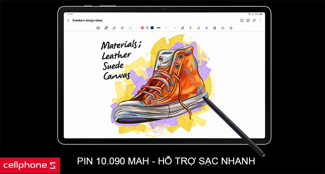The width and height of the screenshot is (325, 174).
Task: Pick the mint green pen color
Action: pos(147,28)
